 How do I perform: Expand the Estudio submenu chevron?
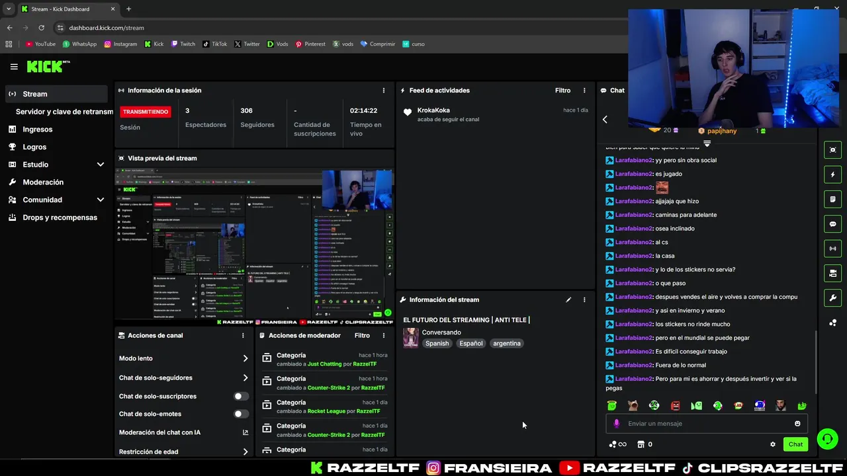(101, 165)
